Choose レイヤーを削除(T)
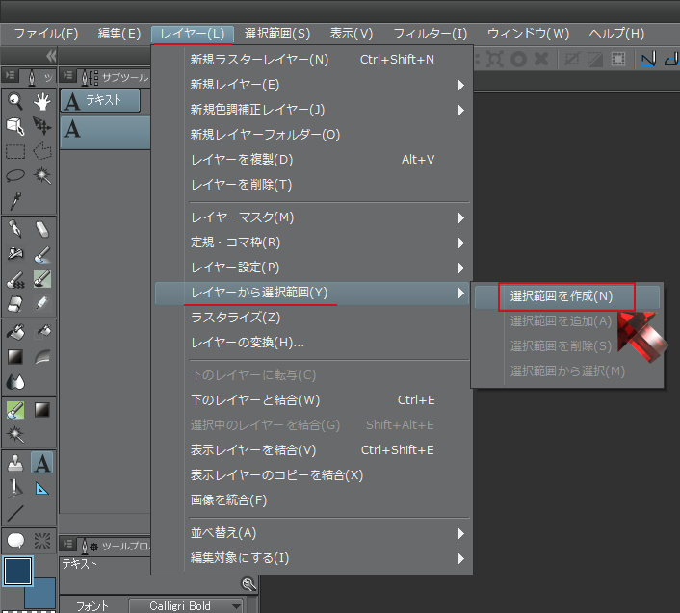 [x=312, y=185]
